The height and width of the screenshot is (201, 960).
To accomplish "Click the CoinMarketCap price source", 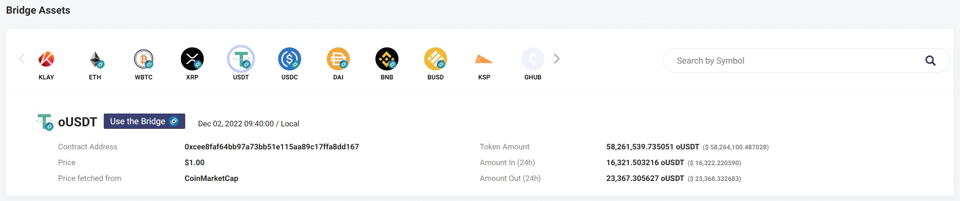I will point(211,178).
